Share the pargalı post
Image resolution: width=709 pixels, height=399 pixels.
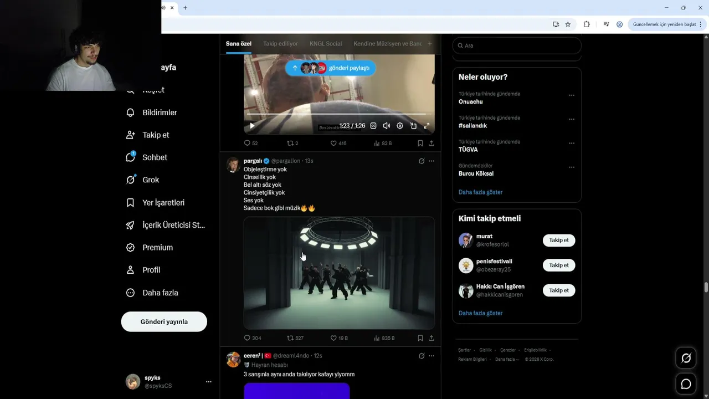pos(431,338)
